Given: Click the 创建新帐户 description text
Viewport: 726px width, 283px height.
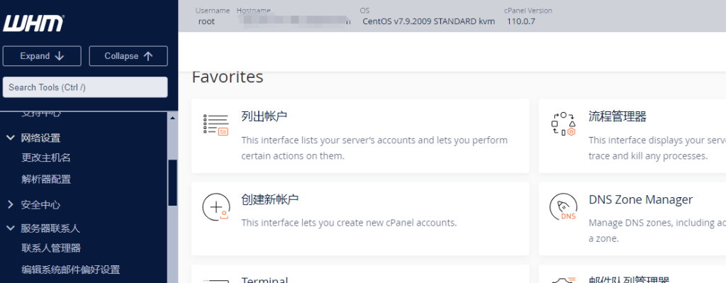Looking at the screenshot, I should coord(349,223).
